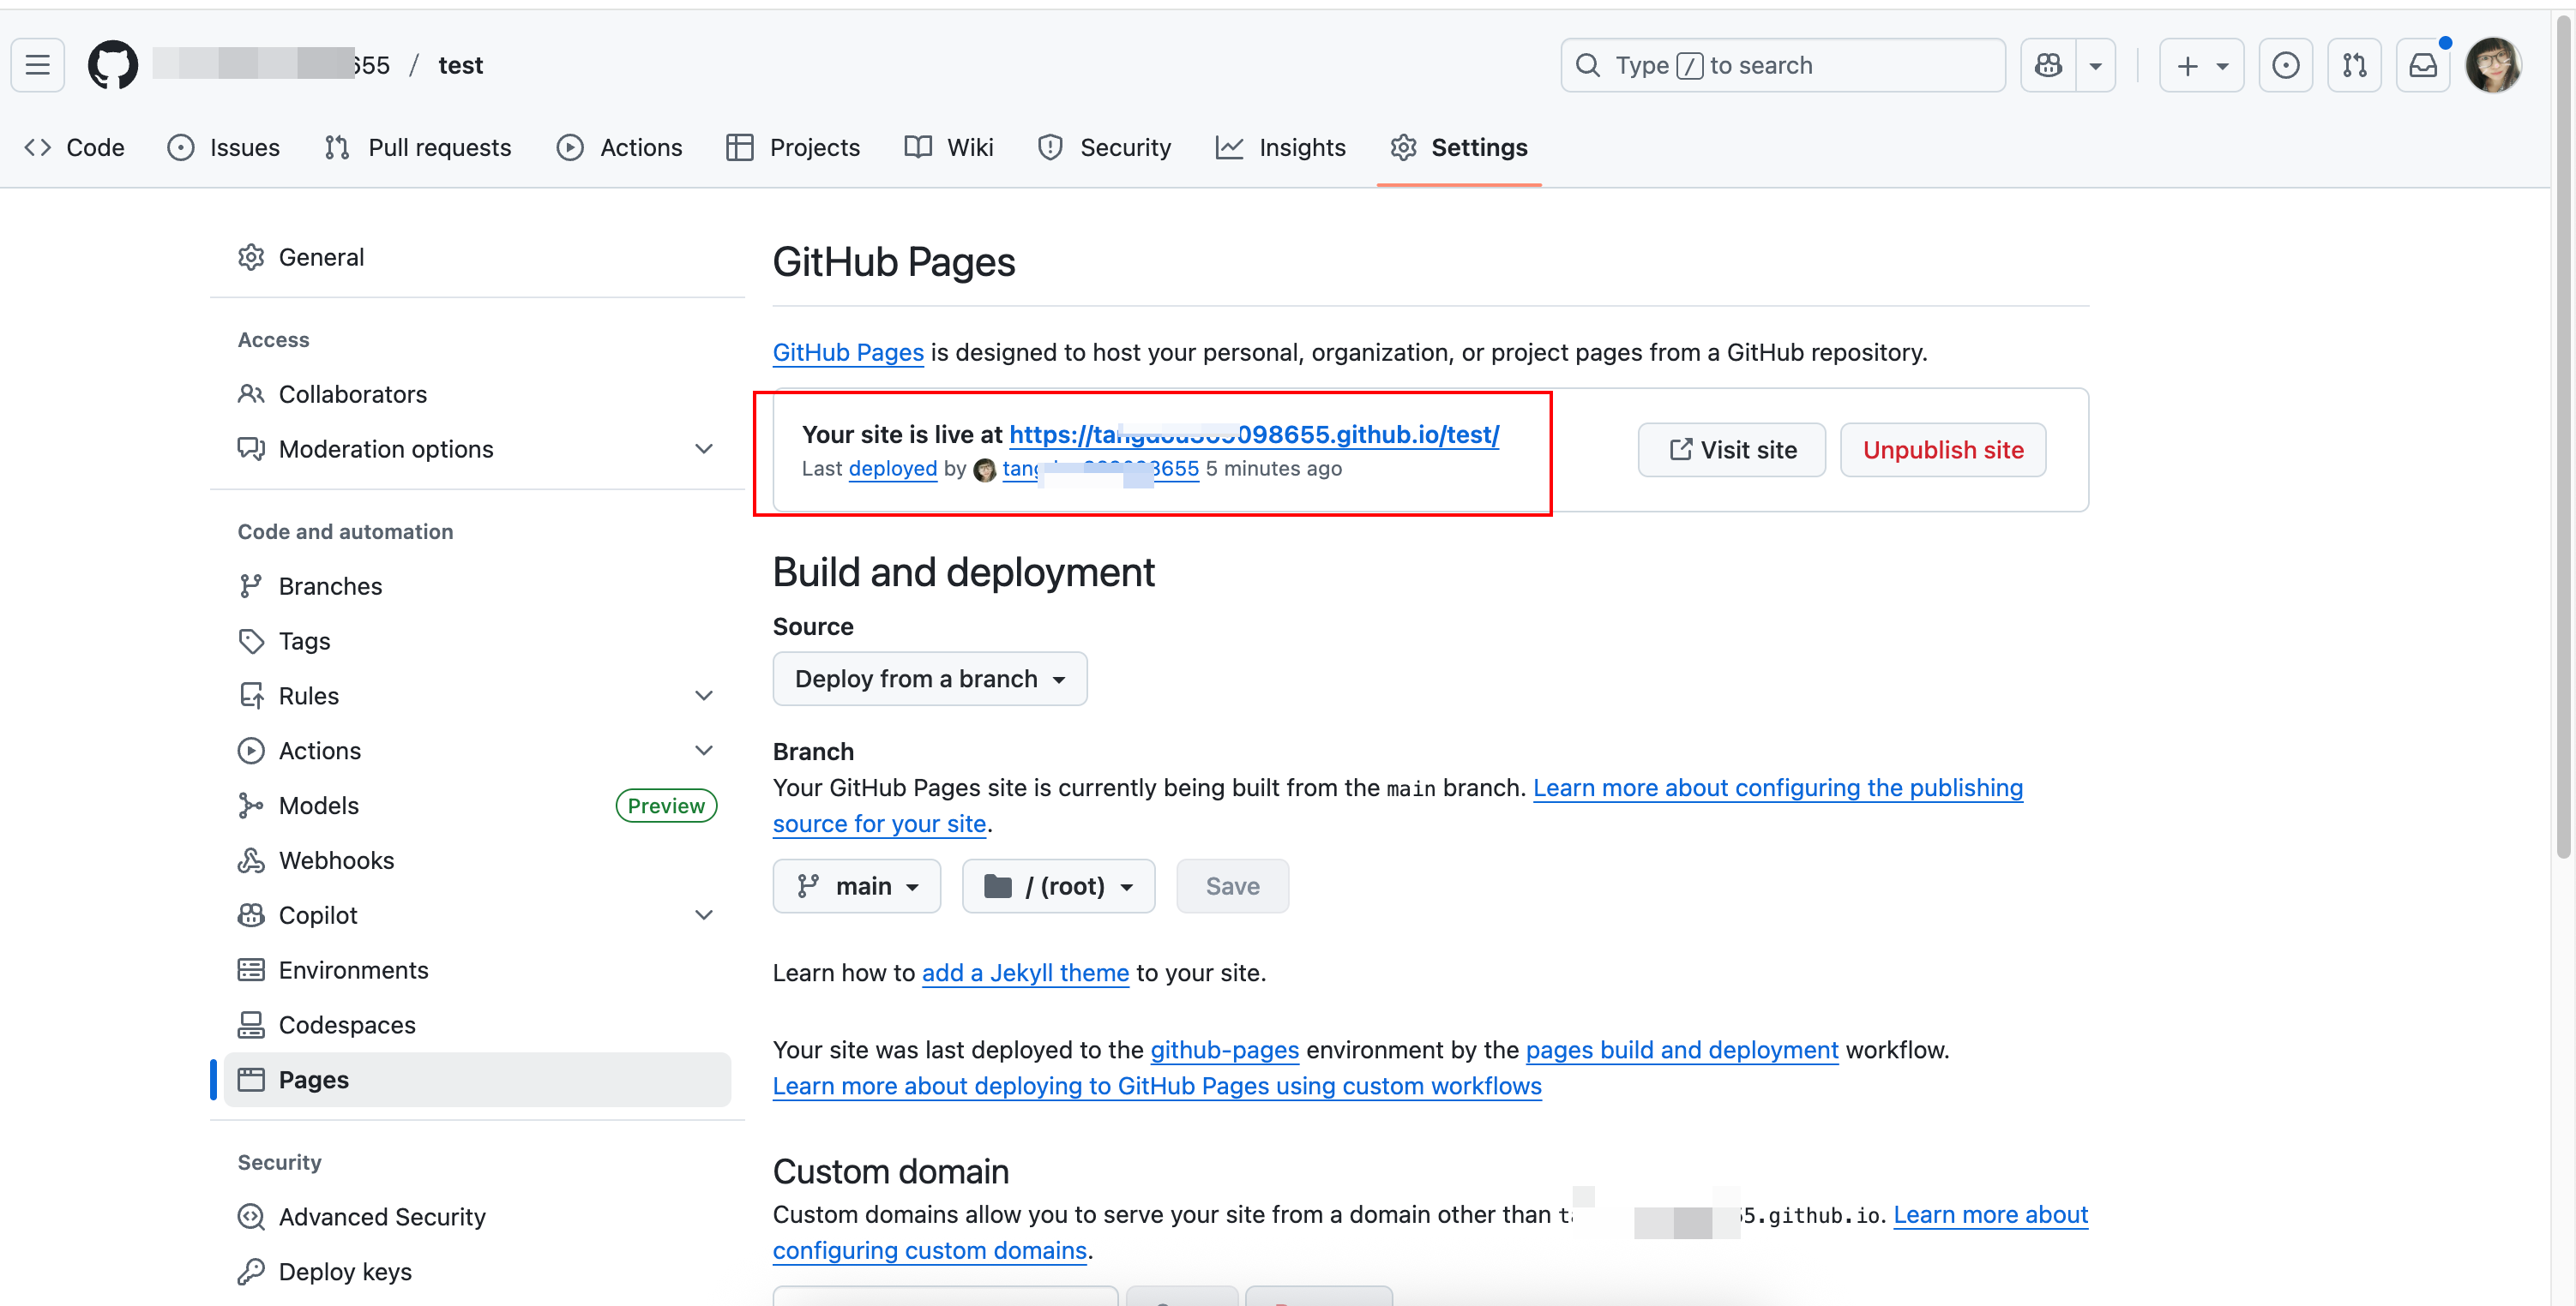Click the issues icon in top bar

(2285, 65)
